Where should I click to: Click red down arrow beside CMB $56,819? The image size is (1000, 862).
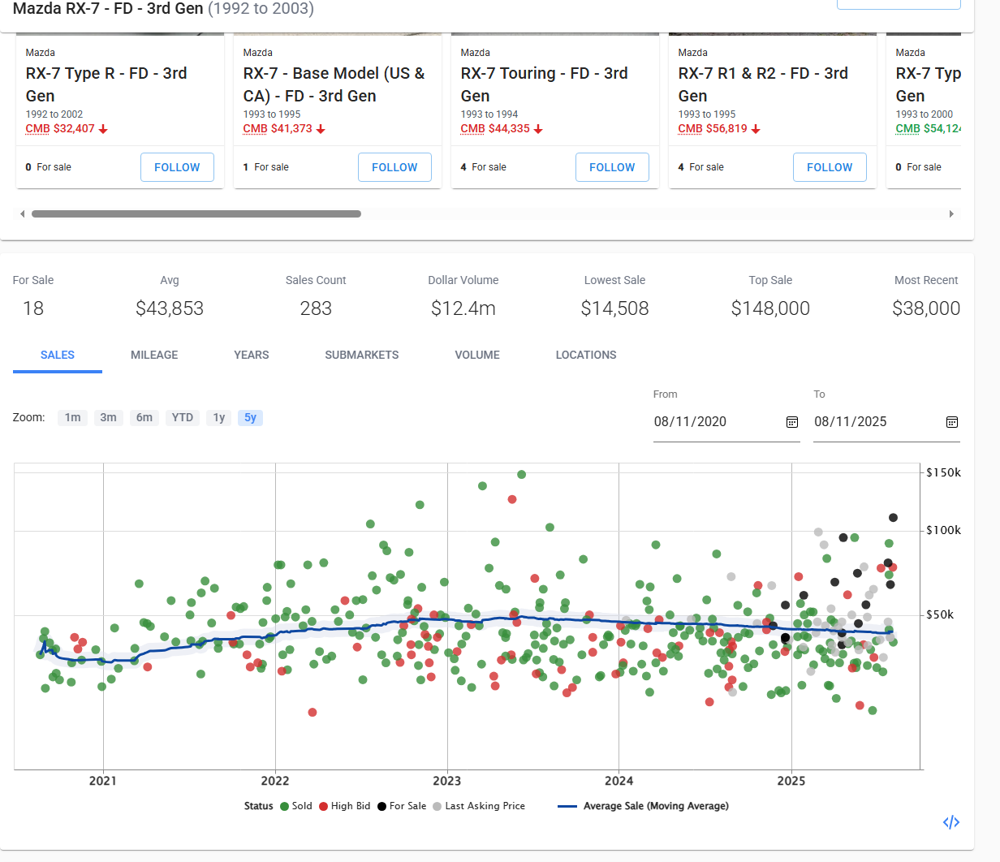[756, 129]
